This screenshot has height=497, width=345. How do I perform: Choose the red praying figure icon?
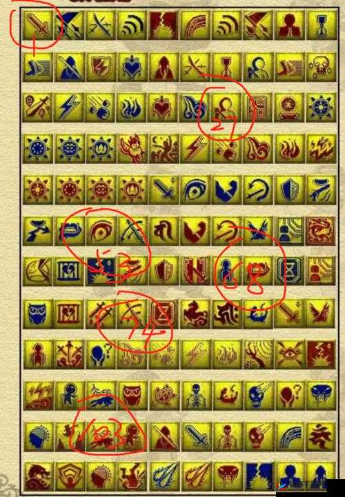290,25
